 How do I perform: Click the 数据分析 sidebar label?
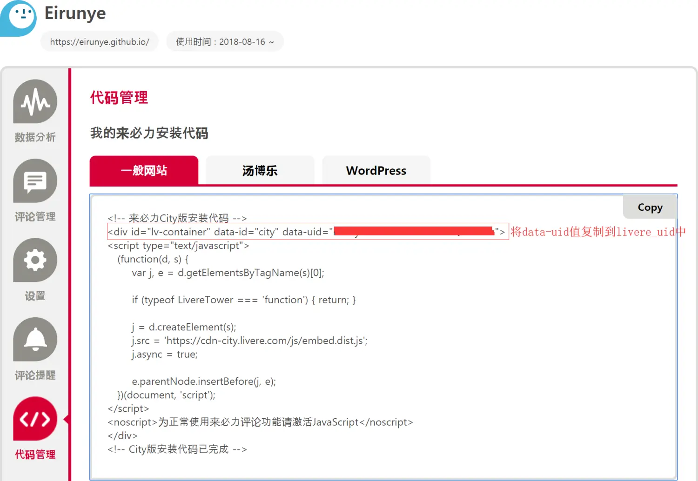(x=35, y=137)
